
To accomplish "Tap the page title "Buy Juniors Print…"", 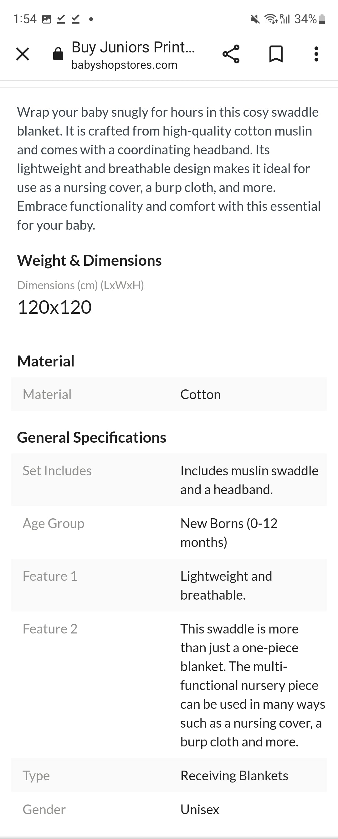I will click(133, 47).
